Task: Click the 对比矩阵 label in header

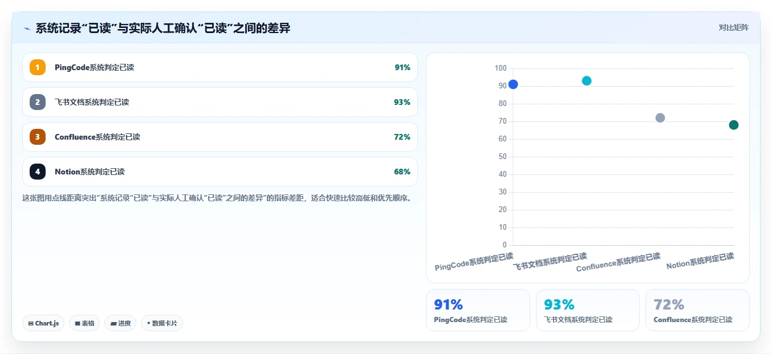Action: pyautogui.click(x=734, y=27)
